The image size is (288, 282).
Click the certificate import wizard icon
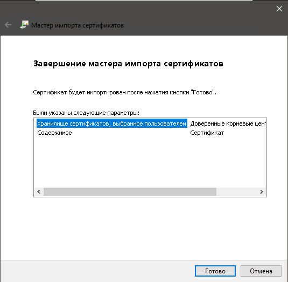point(24,25)
